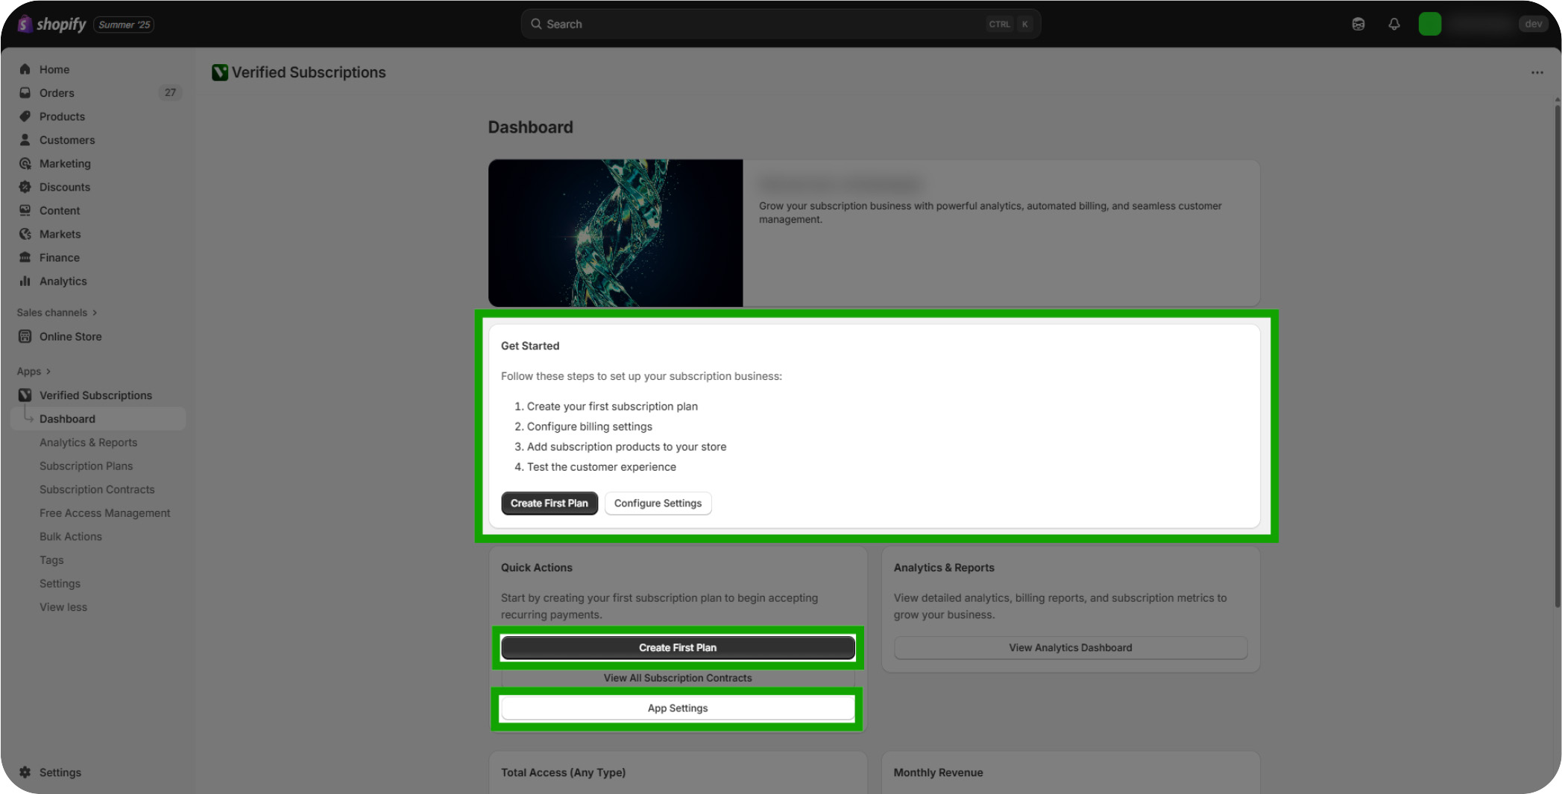Click View Analytics Dashboard button
Screen dimensions: 1562x794
point(1070,647)
